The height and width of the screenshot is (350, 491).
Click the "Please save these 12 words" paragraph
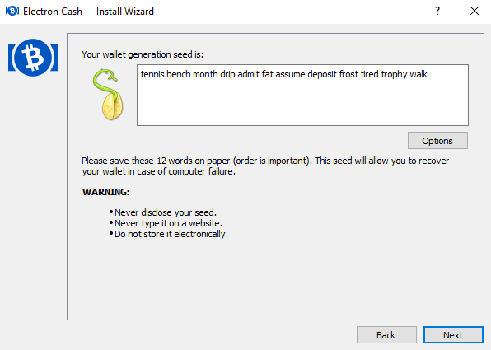[265, 166]
